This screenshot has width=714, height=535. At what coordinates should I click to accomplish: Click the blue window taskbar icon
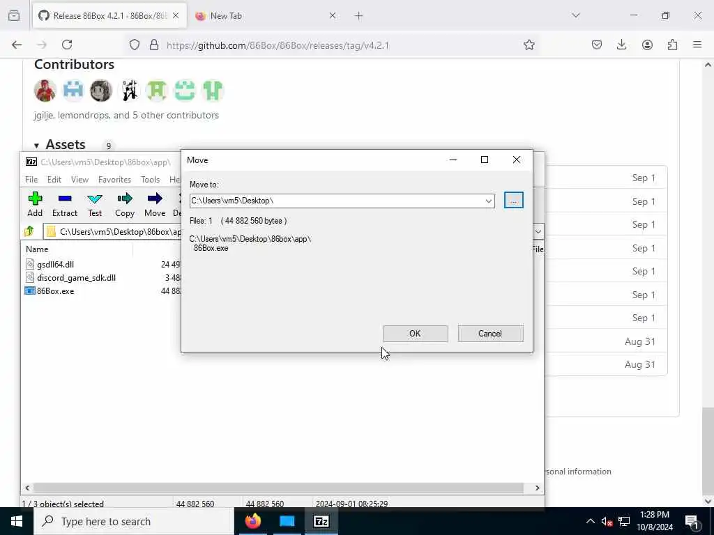point(287,521)
